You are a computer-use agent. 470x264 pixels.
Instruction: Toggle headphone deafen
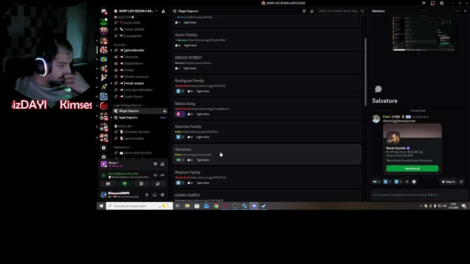155,195
